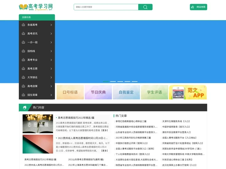The height and width of the screenshot is (169, 226).
Task: Open 2023年江西各市彩礼价格表锦集三篇 link
Action: click(x=133, y=138)
